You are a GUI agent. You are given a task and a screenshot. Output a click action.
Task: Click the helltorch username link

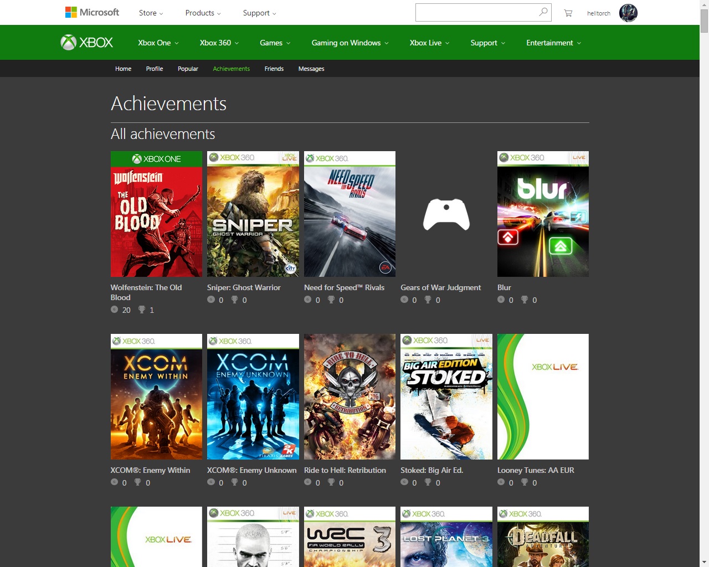(598, 13)
